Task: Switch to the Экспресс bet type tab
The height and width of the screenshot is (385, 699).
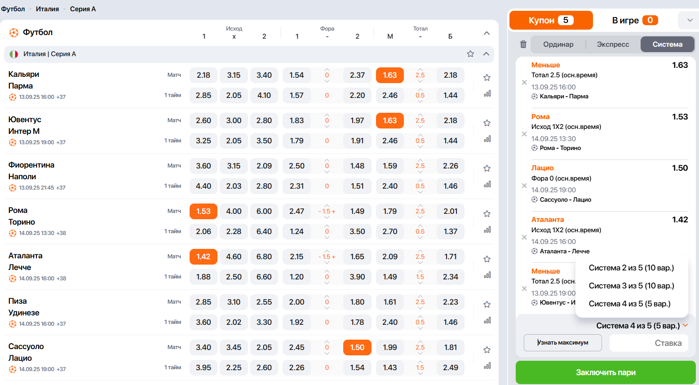Action: click(613, 44)
